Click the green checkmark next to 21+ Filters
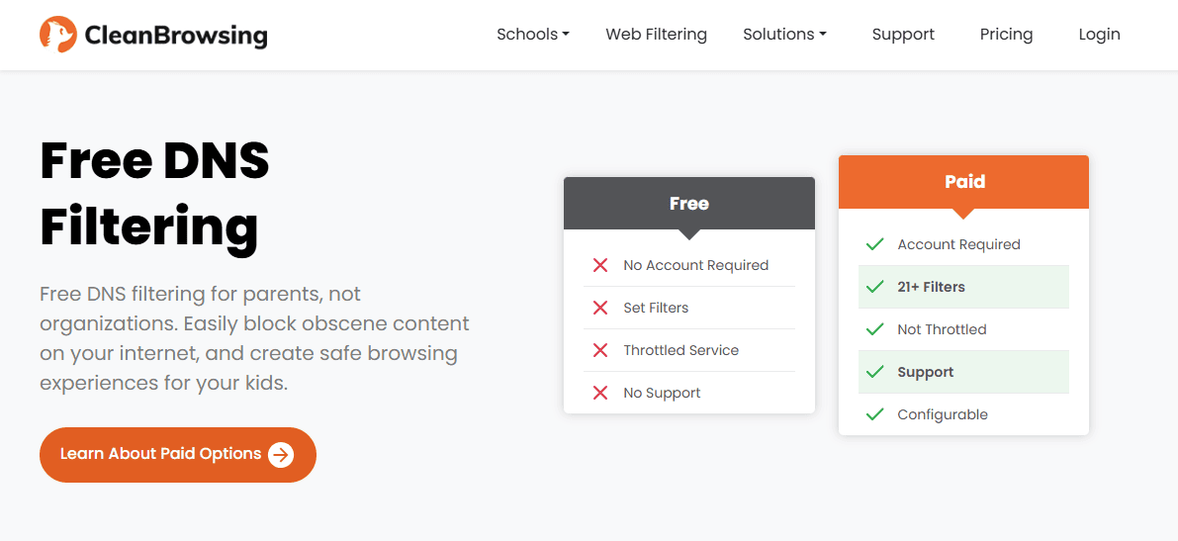 [874, 287]
